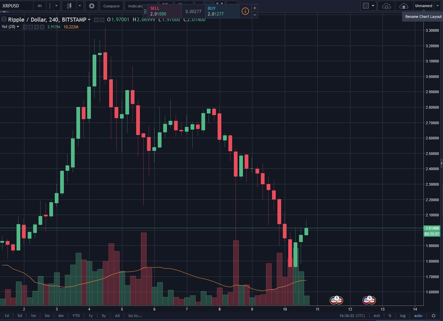Click date label 14 on time axis

pyautogui.click(x=415, y=309)
